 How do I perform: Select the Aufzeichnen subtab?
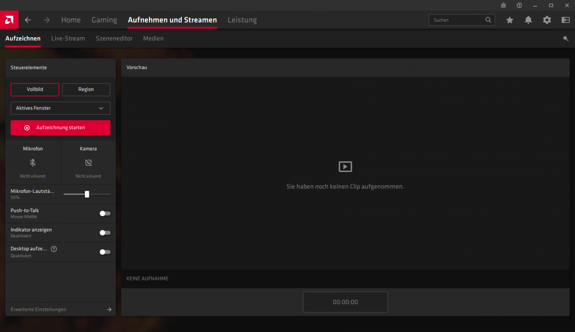tap(23, 39)
